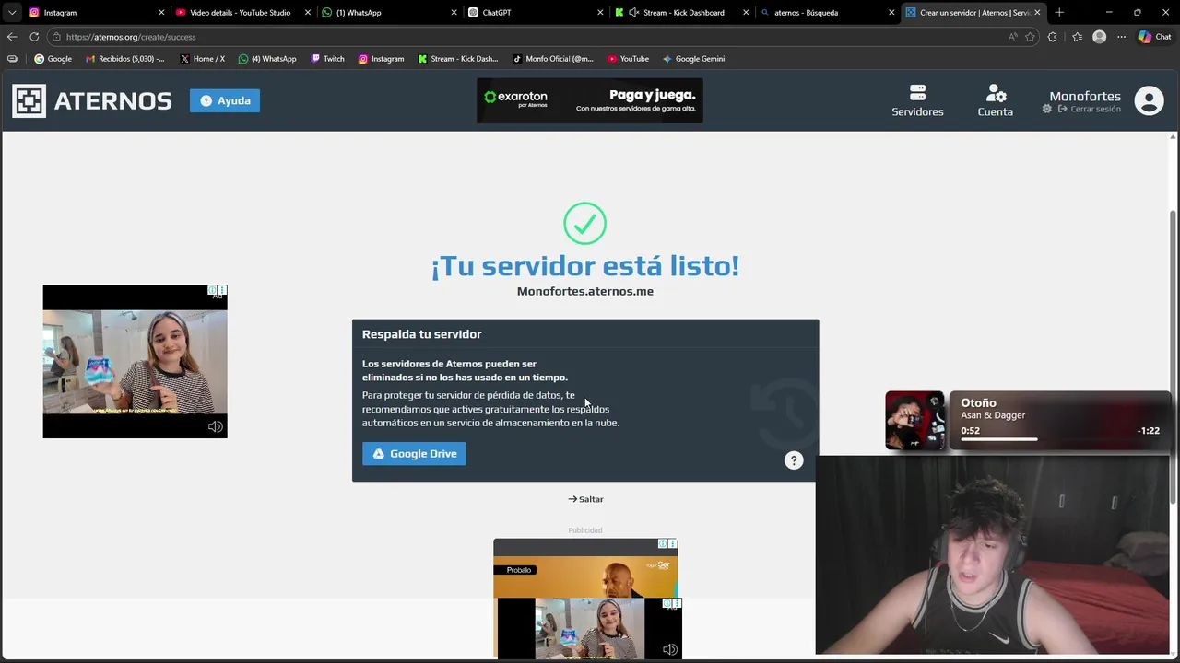Open the Servidores page icon

[x=917, y=100]
